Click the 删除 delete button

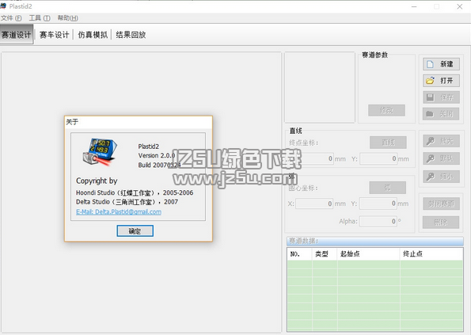(441, 223)
